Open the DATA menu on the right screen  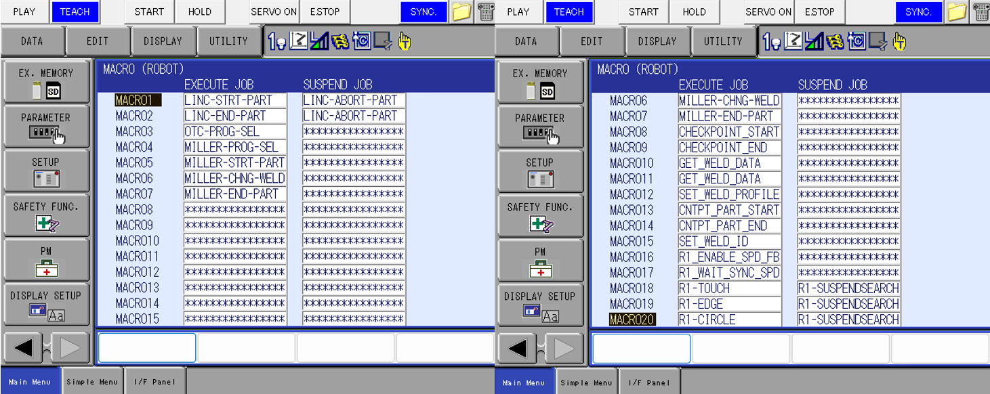pyautogui.click(x=526, y=41)
